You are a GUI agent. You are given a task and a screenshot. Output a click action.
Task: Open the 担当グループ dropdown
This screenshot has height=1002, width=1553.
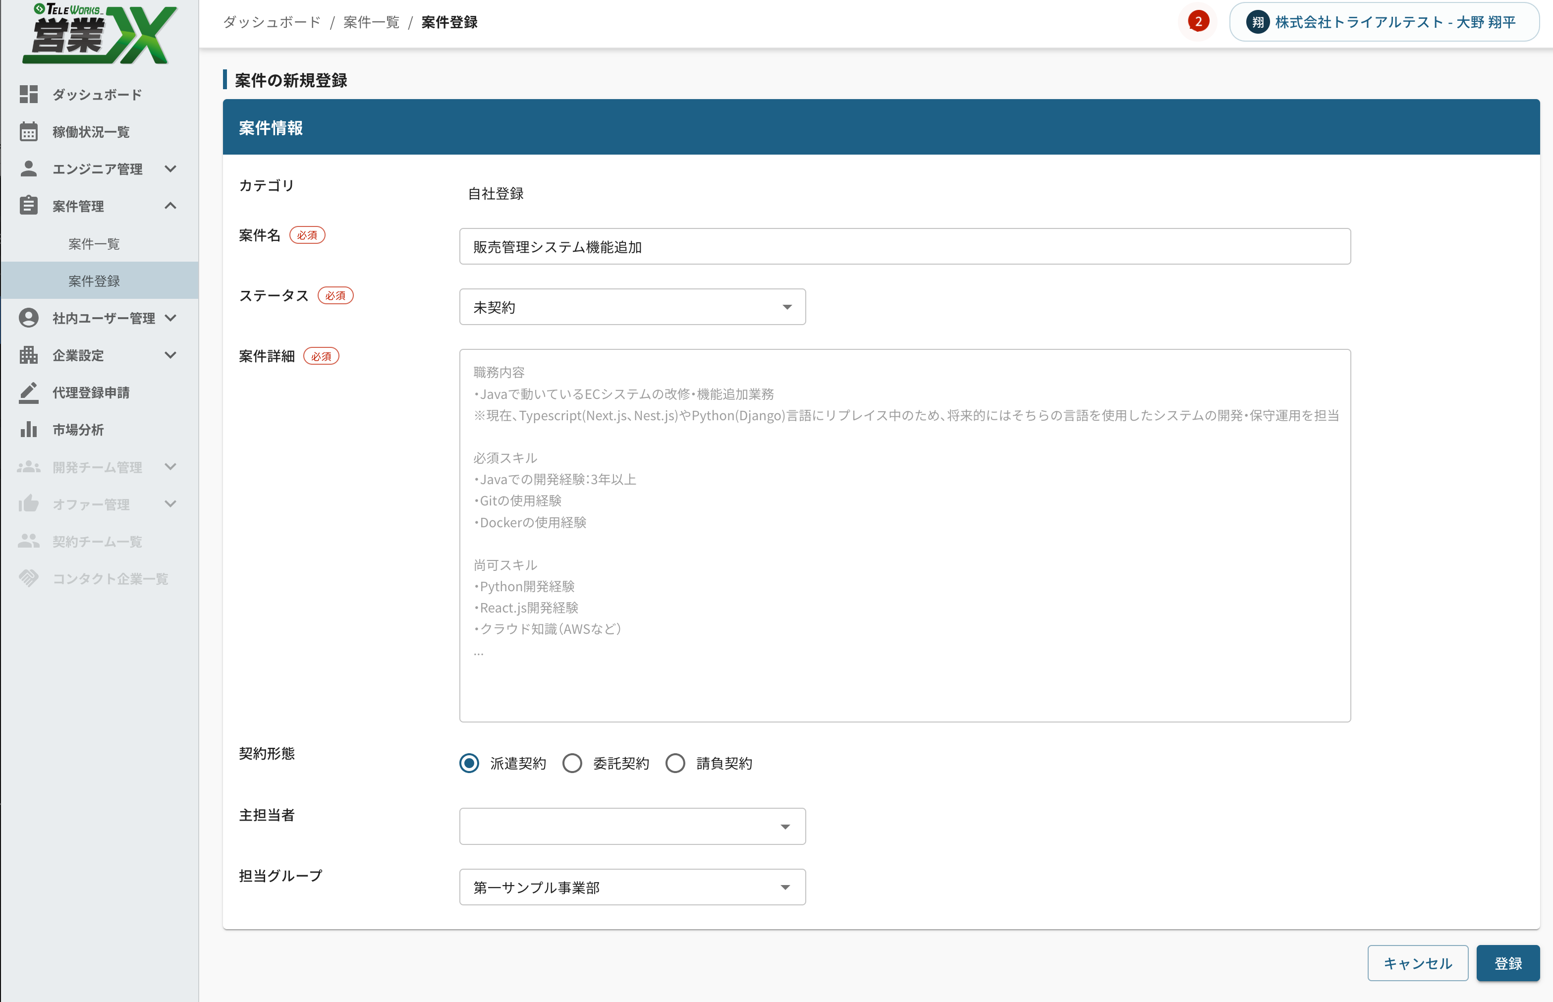tap(632, 887)
